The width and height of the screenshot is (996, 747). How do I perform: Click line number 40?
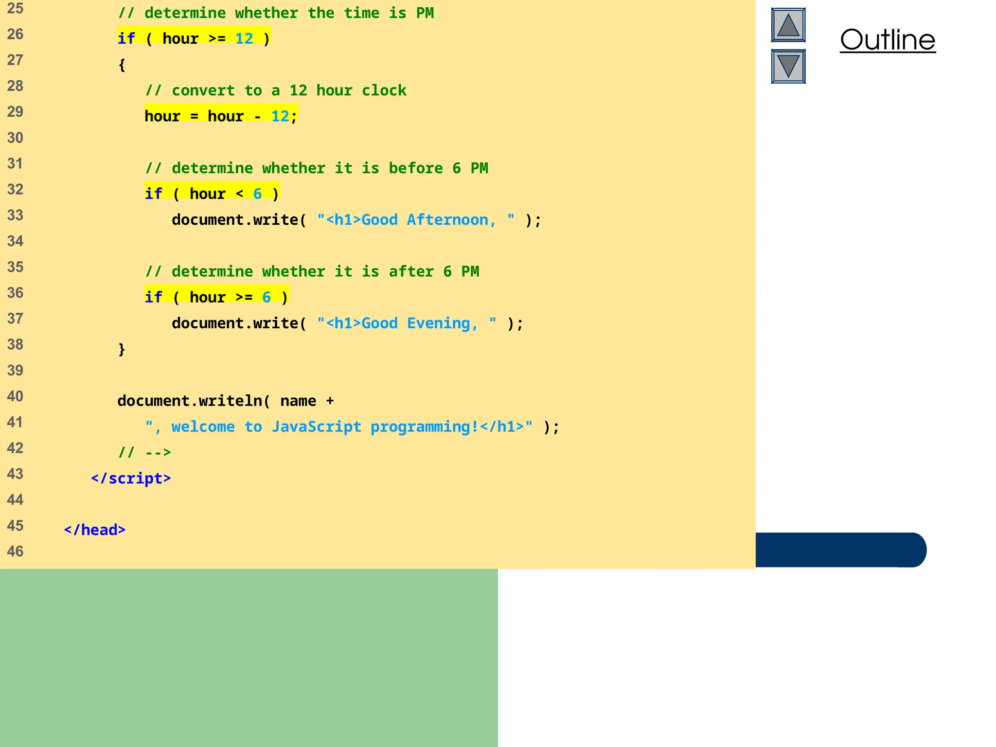point(15,396)
